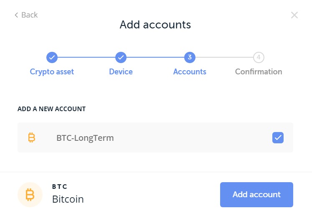Screen dimensions: 312x211
Task: Select the Accounts step label
Action: tap(190, 72)
